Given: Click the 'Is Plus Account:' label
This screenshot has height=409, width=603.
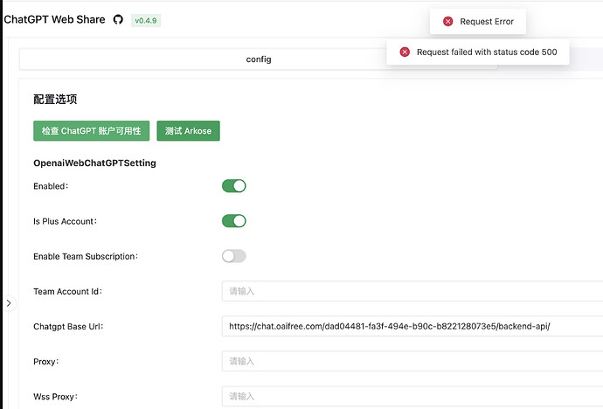Looking at the screenshot, I should pyautogui.click(x=66, y=221).
